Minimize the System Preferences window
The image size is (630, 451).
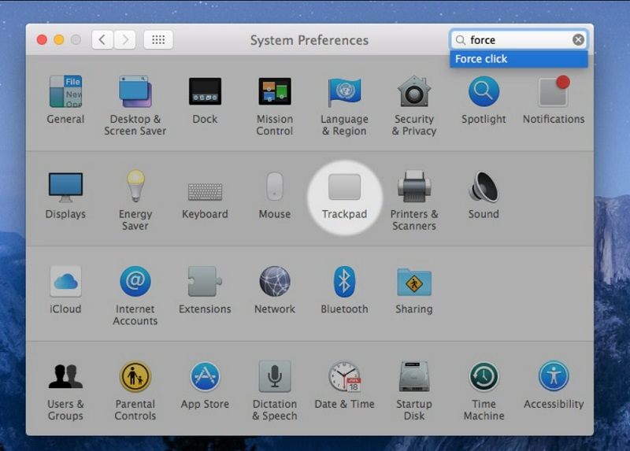pyautogui.click(x=59, y=40)
